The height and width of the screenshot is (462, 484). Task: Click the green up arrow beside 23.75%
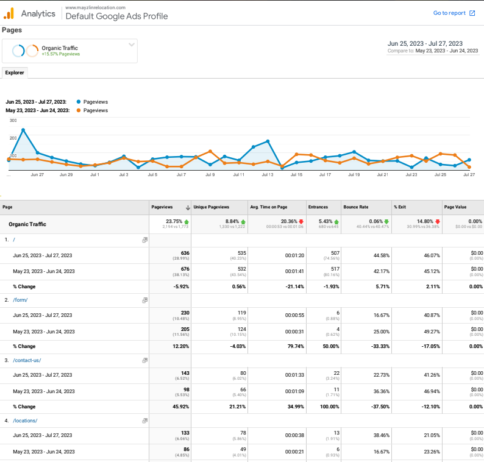186,221
